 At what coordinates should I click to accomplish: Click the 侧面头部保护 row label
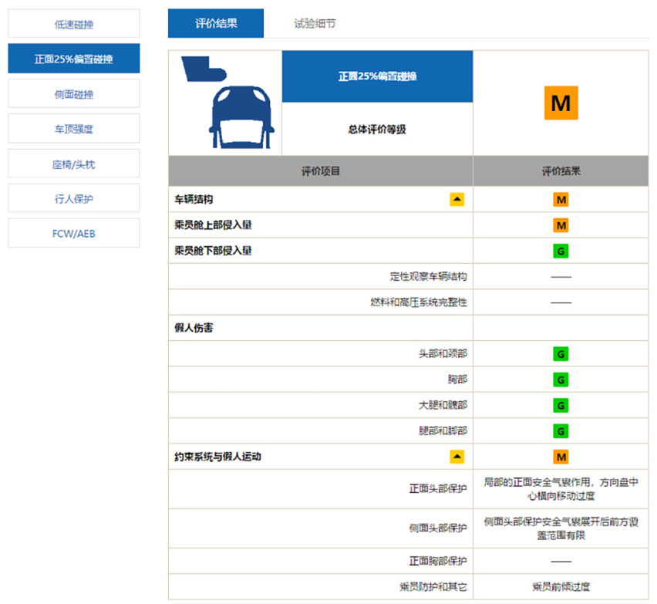coord(438,528)
